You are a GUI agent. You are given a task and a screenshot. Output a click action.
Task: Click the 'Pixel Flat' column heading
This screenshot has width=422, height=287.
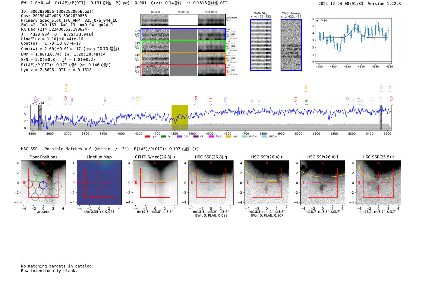(x=184, y=12)
